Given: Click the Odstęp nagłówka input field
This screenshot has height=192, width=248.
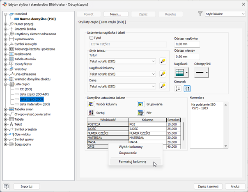Looking at the screenshot, I should [x=186, y=44].
